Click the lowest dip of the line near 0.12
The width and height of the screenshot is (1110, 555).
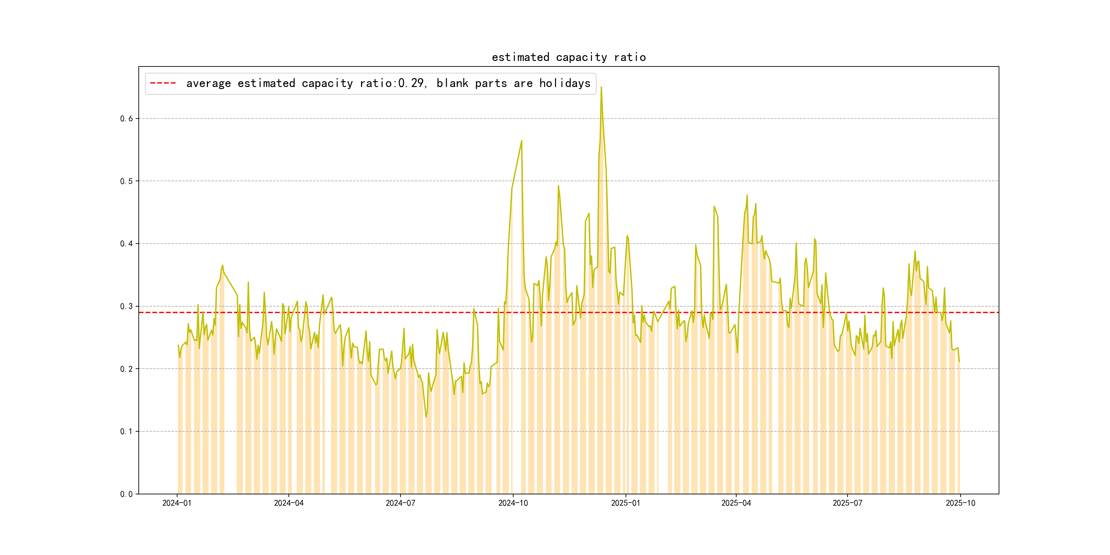[x=426, y=416]
